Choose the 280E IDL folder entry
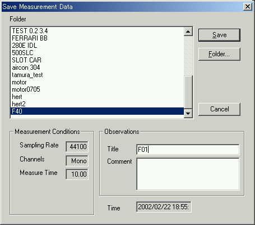The width and height of the screenshot is (255, 225). (98, 46)
